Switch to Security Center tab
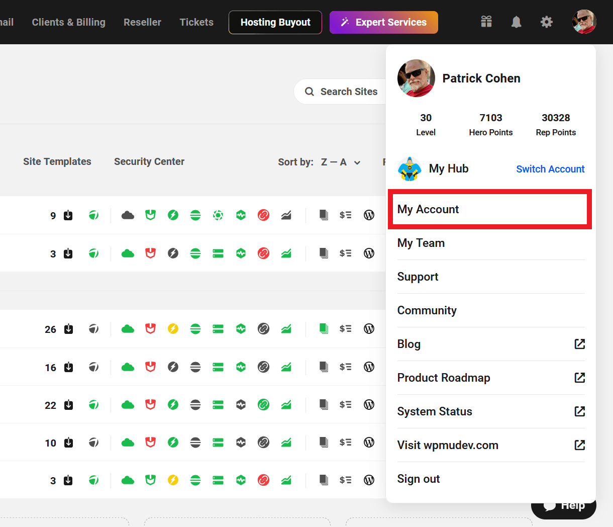This screenshot has width=613, height=527. [149, 161]
